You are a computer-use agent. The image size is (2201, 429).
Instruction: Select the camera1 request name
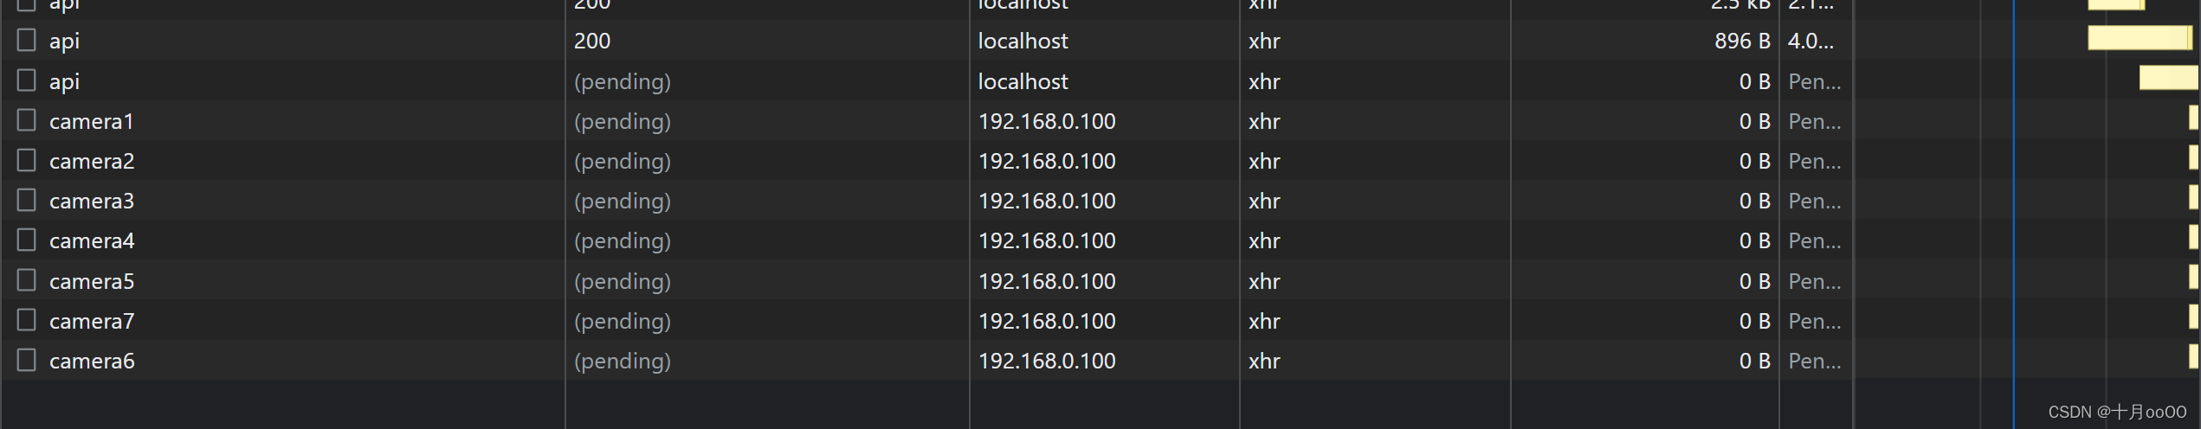tap(92, 121)
